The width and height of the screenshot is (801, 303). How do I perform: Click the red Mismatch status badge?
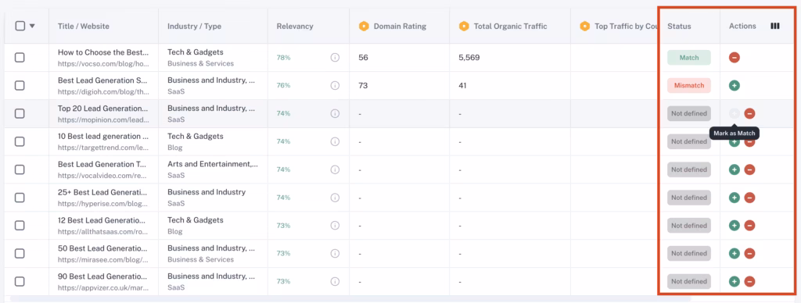tap(688, 86)
